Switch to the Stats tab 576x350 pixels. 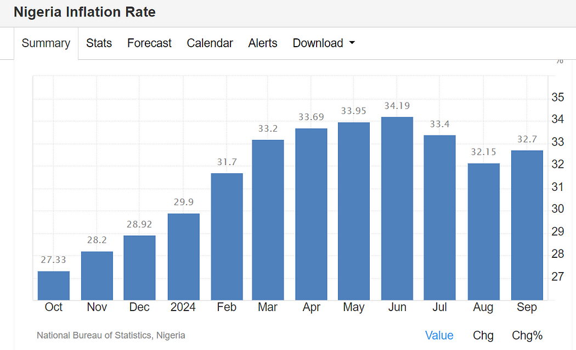(99, 43)
